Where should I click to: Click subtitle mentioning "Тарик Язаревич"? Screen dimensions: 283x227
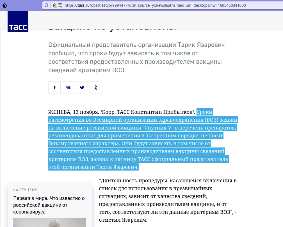136,57
